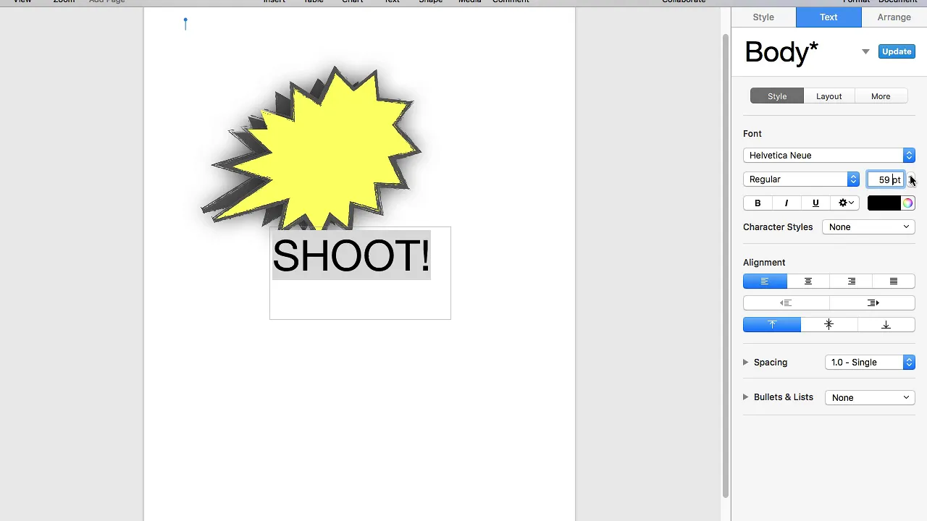Viewport: 927px width, 521px height.
Task: Open the More segment
Action: [x=881, y=96]
